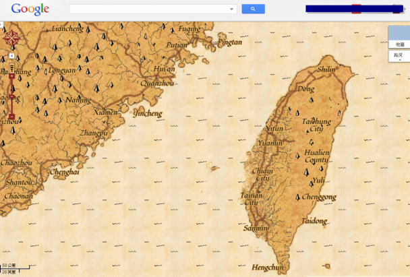Zoom in with the red plus button
This screenshot has width=410, height=277.
click(x=11, y=76)
